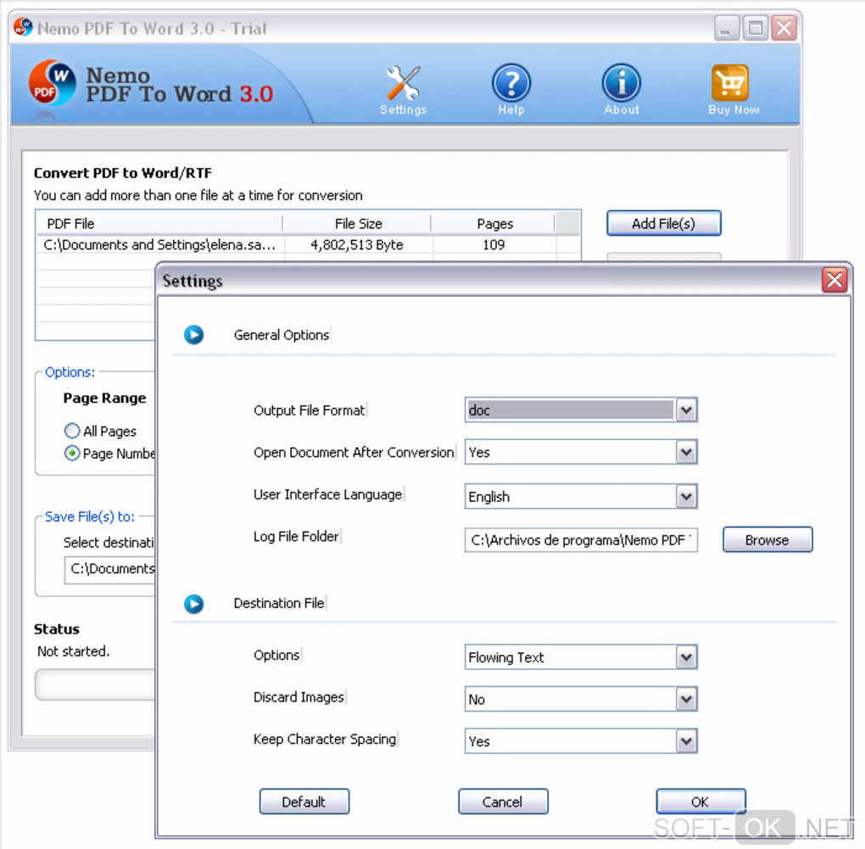The image size is (865, 849).
Task: Click the General Options blue arrow icon
Action: (x=193, y=335)
